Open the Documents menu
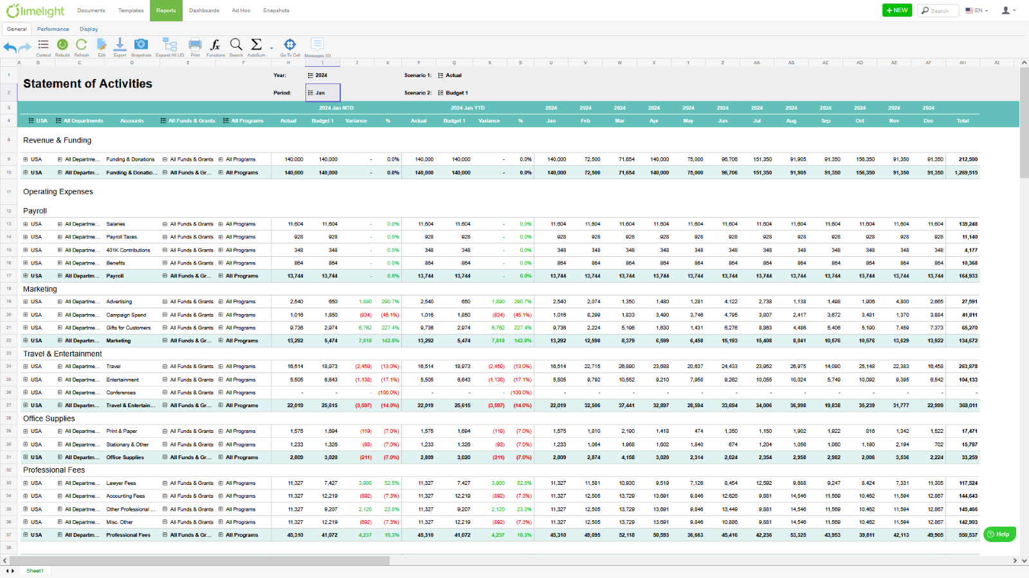The width and height of the screenshot is (1029, 578). click(91, 10)
